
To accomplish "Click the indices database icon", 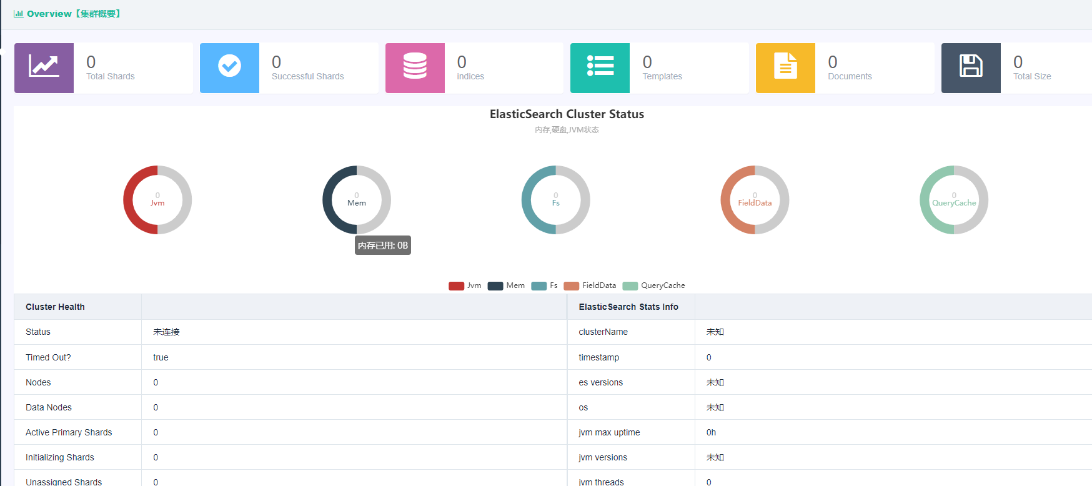I will [415, 66].
